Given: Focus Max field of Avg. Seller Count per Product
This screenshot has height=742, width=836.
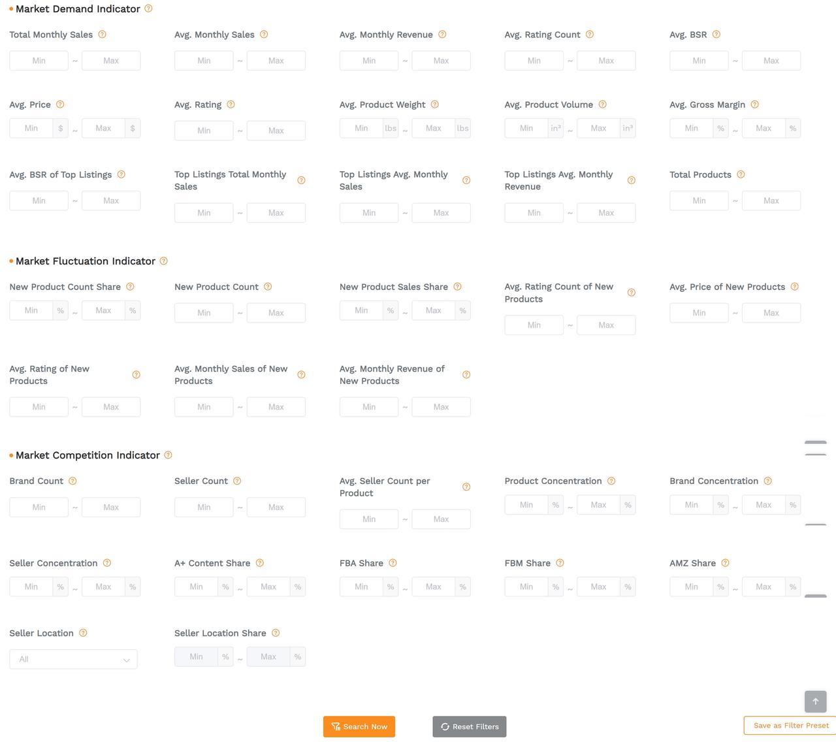Looking at the screenshot, I should pos(441,519).
